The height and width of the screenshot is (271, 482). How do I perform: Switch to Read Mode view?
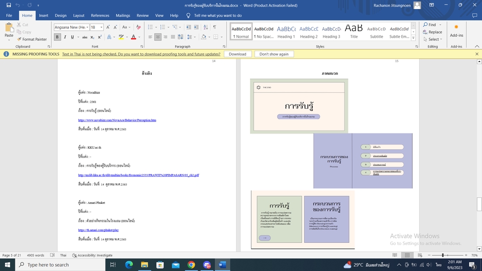click(395, 255)
